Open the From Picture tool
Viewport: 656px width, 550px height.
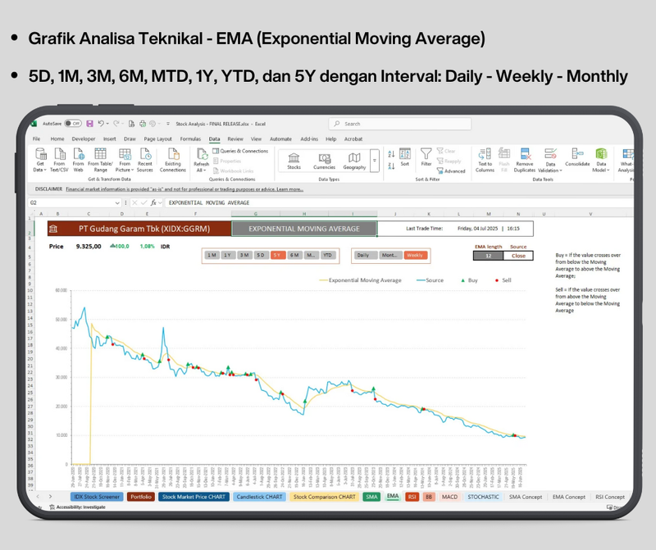[125, 160]
